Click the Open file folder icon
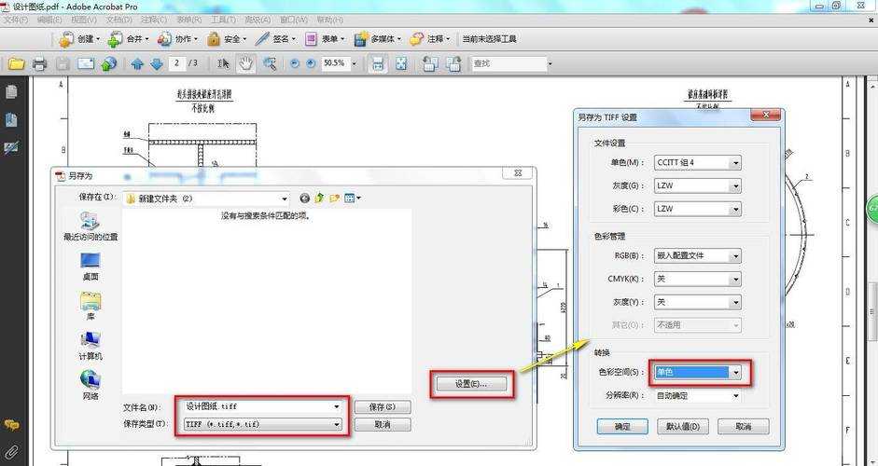This screenshot has height=466, width=878. point(16,63)
